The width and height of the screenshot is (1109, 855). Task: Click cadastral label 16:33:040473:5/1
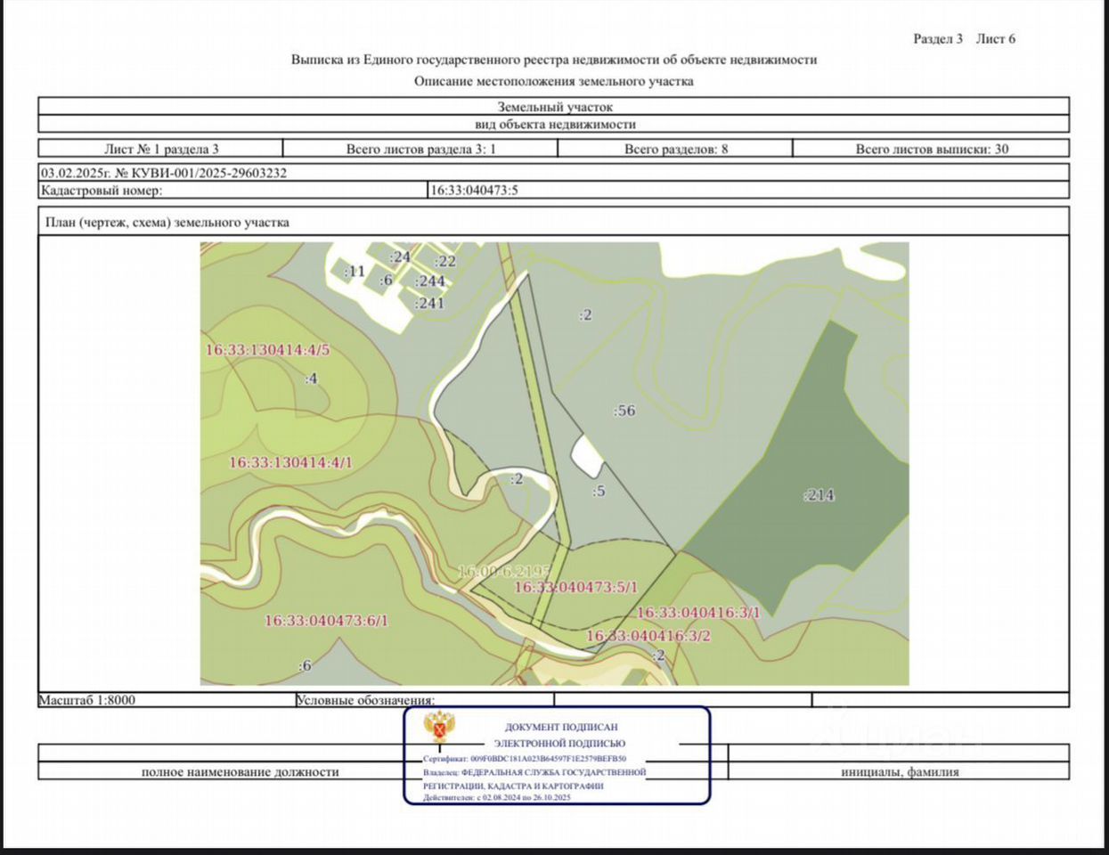[x=576, y=588]
